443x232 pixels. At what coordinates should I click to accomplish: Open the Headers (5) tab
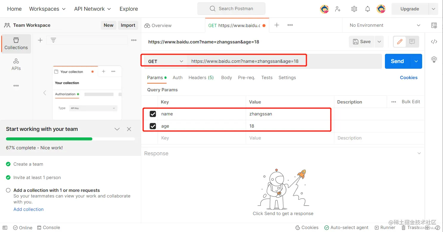[x=201, y=78]
